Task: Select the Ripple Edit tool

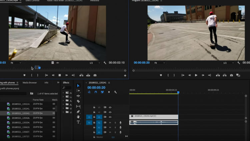Action: pyautogui.click(x=78, y=96)
